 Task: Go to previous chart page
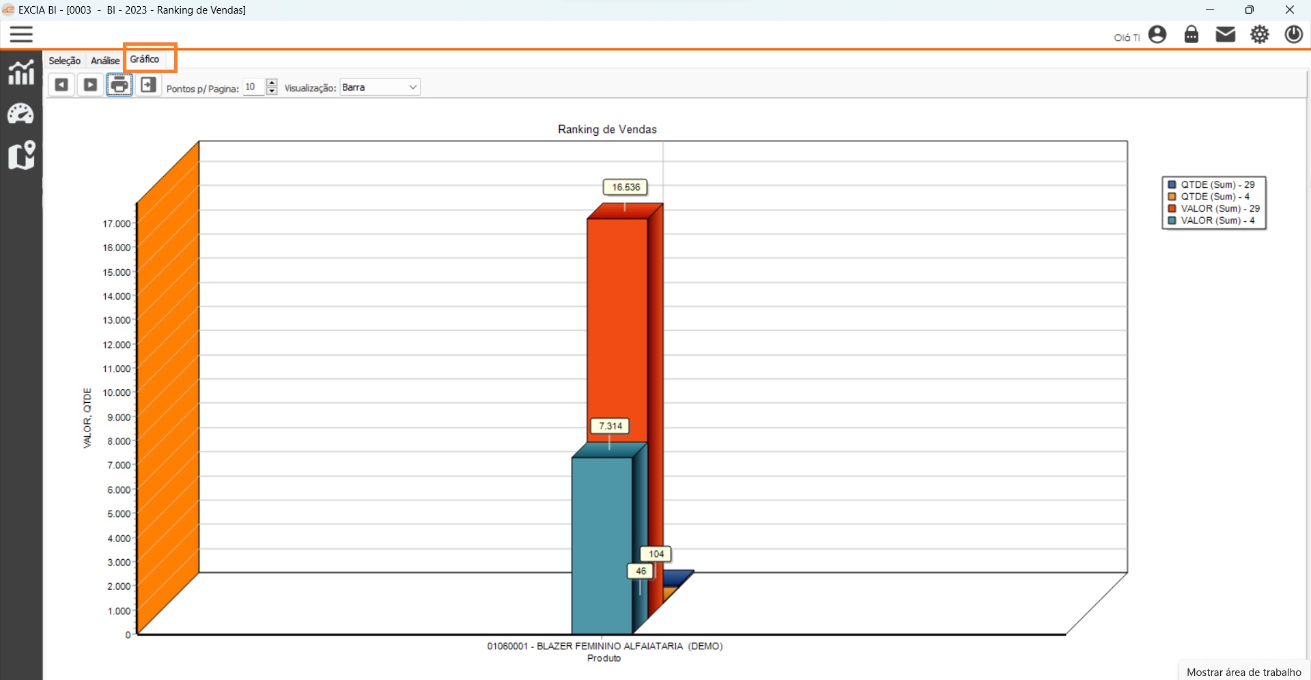coord(61,85)
